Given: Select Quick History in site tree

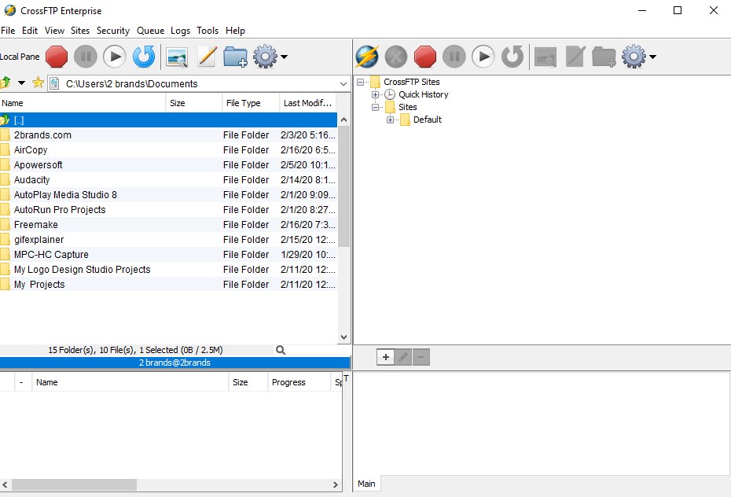Looking at the screenshot, I should 424,94.
